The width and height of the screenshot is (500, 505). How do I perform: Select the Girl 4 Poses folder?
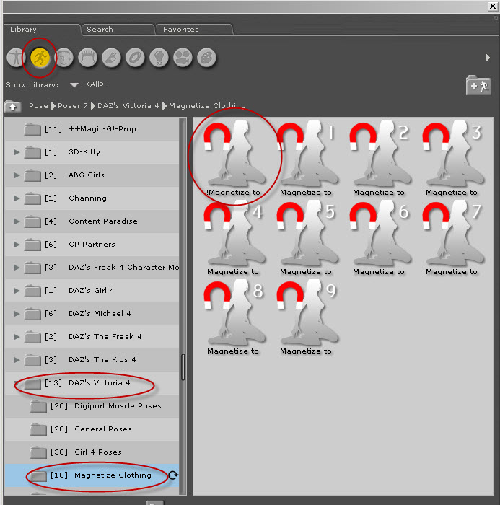tap(92, 452)
